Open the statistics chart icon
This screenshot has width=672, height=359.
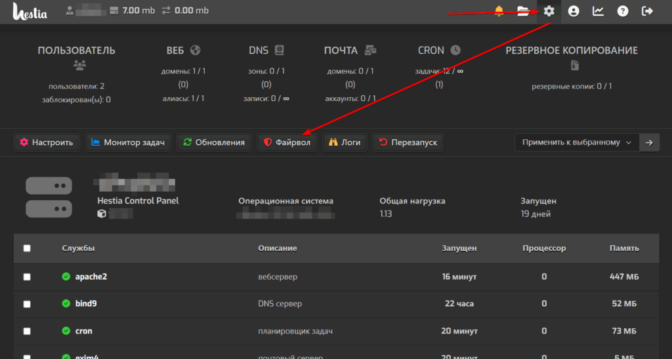pos(598,11)
